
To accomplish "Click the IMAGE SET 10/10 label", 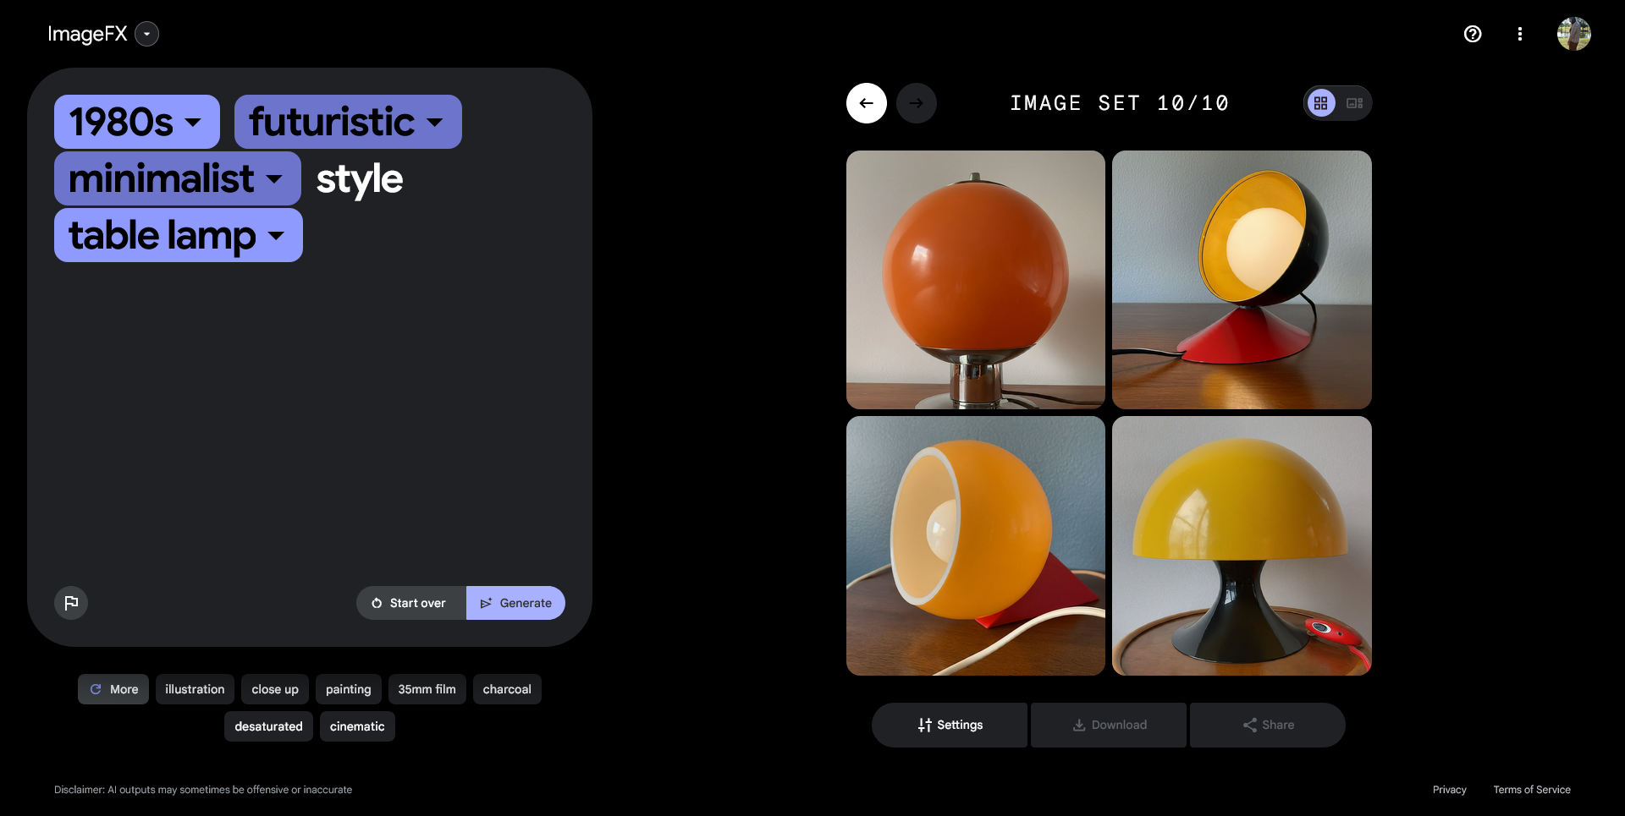I will (x=1120, y=103).
